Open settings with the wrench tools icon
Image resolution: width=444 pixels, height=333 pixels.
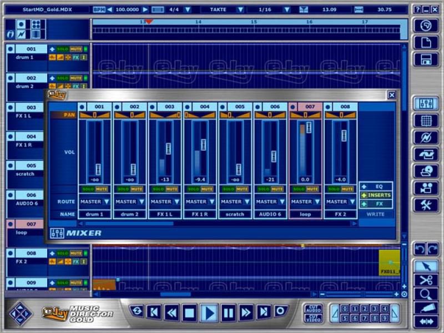pos(426,205)
